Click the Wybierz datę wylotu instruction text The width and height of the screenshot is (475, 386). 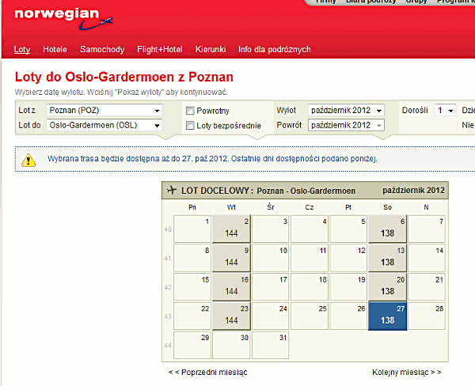pyautogui.click(x=121, y=93)
